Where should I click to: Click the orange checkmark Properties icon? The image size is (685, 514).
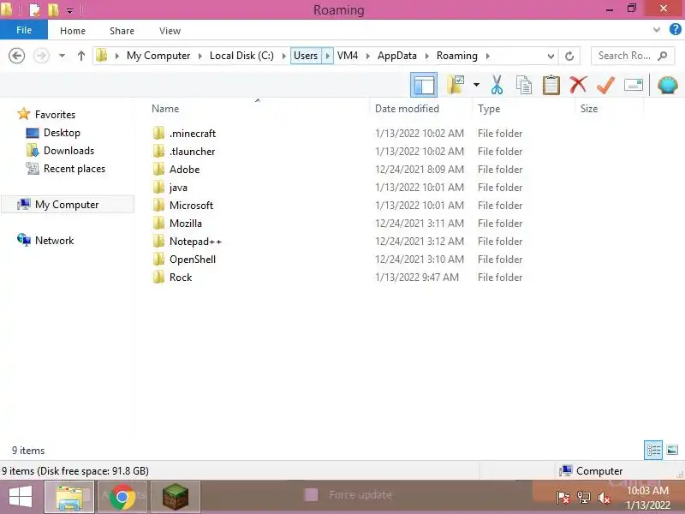605,85
